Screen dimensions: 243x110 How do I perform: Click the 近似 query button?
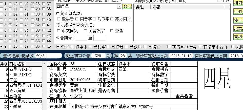(x=238, y=12)
